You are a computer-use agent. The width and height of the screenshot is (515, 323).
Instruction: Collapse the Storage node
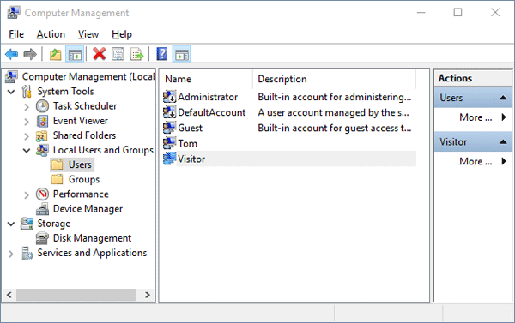(11, 224)
